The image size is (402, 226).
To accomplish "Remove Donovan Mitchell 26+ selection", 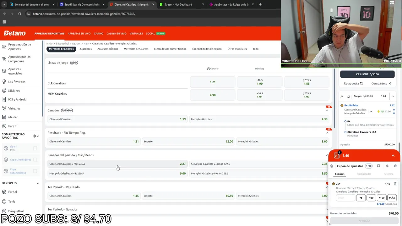I will pos(395,184).
